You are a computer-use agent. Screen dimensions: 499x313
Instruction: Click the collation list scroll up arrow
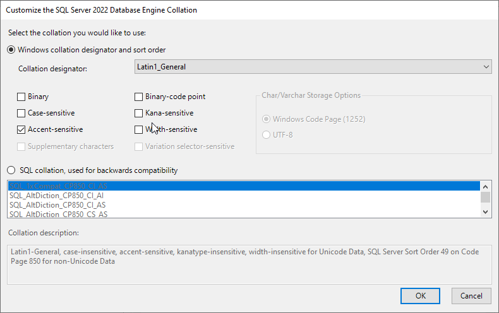coord(485,186)
